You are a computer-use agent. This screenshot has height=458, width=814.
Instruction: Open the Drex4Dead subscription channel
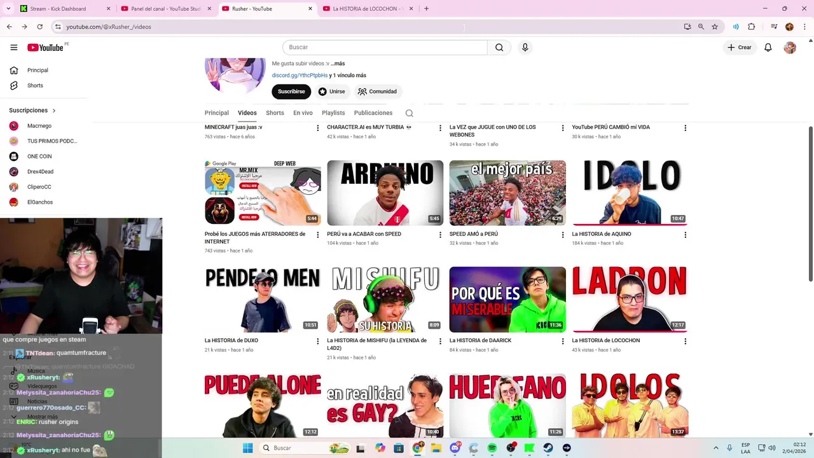point(39,172)
